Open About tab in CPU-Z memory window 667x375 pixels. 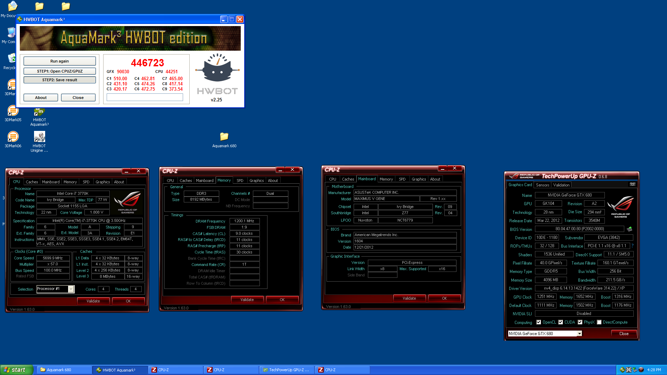click(x=273, y=181)
